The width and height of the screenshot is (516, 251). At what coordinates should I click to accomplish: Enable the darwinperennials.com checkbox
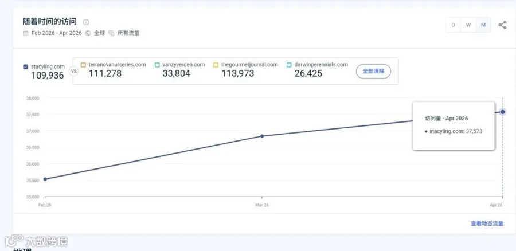pos(289,65)
